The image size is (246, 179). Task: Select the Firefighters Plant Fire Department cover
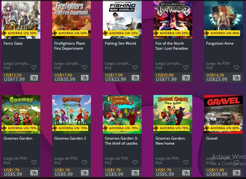[72, 19]
